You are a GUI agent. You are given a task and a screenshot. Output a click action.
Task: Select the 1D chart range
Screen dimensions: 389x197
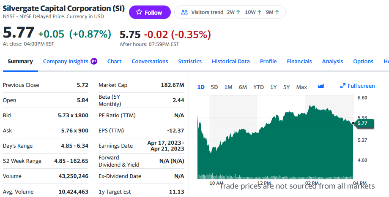[x=201, y=87]
